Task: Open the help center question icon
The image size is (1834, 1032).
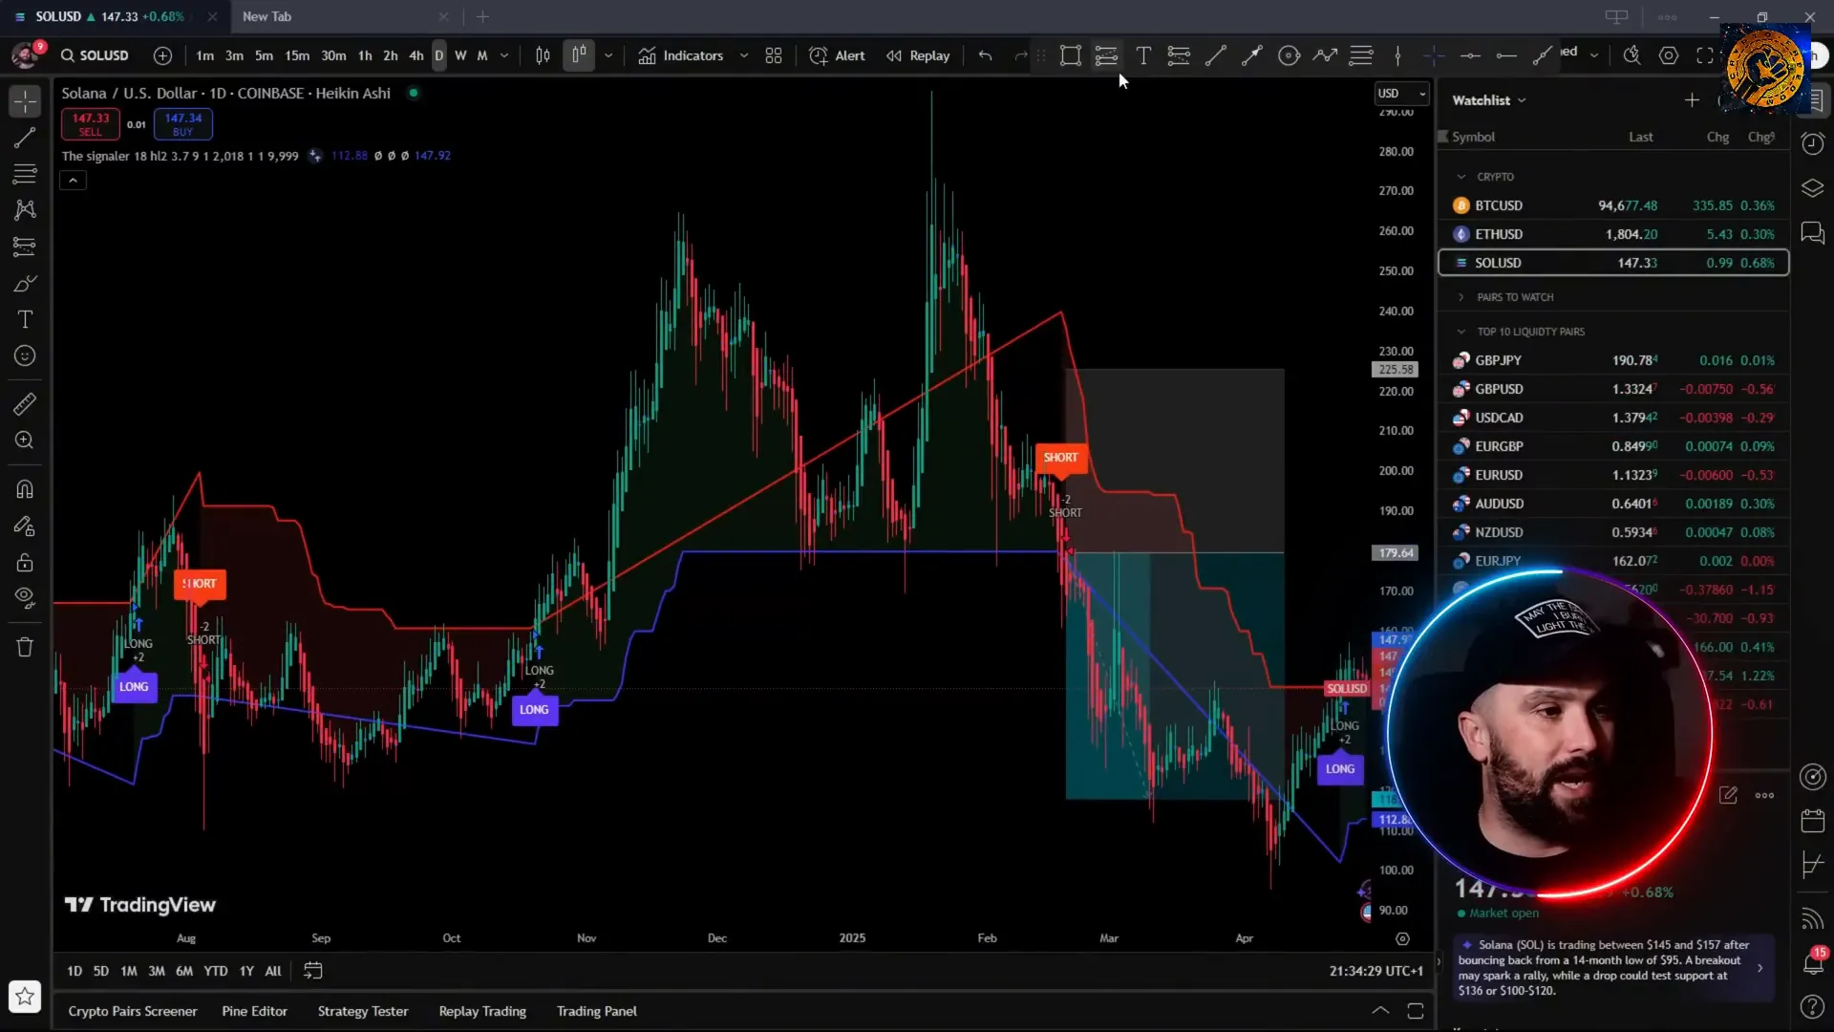Action: coord(1812,1006)
